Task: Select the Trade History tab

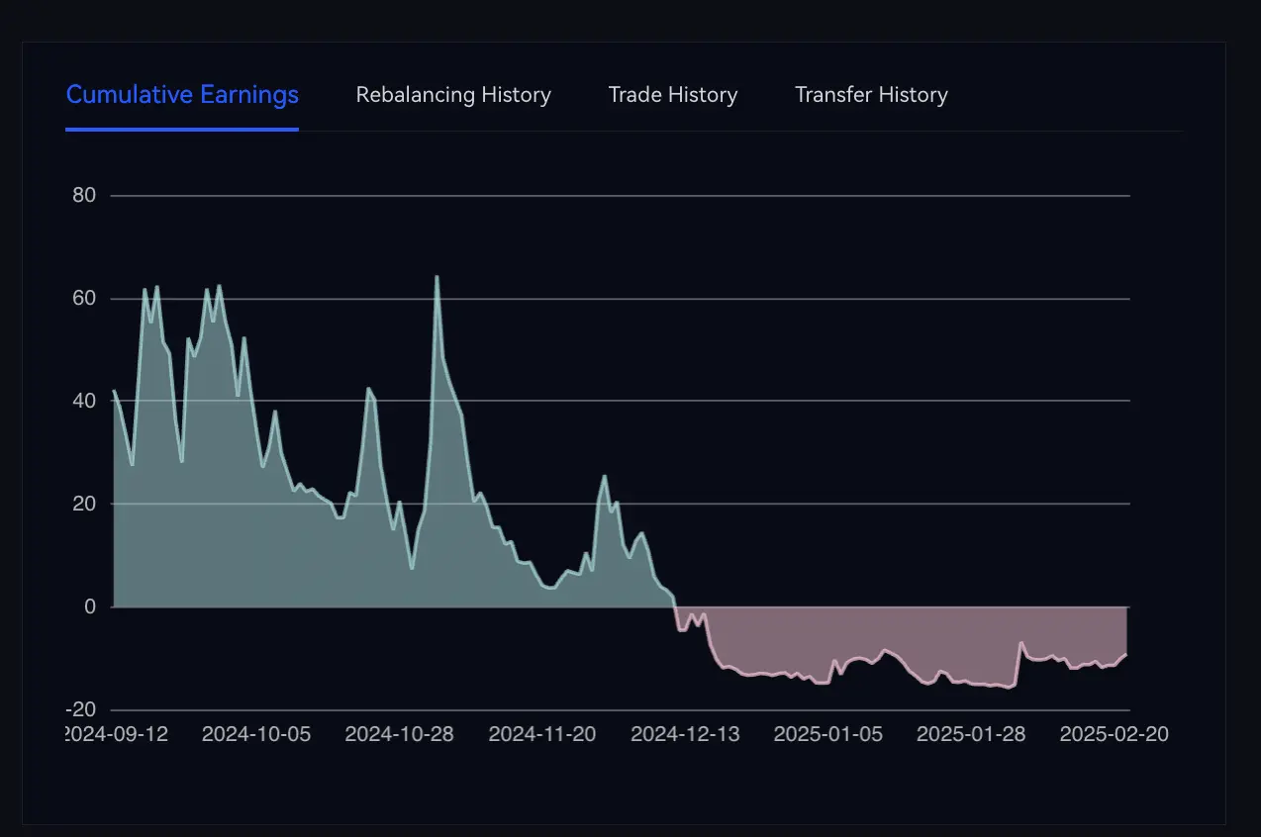Action: pyautogui.click(x=673, y=95)
